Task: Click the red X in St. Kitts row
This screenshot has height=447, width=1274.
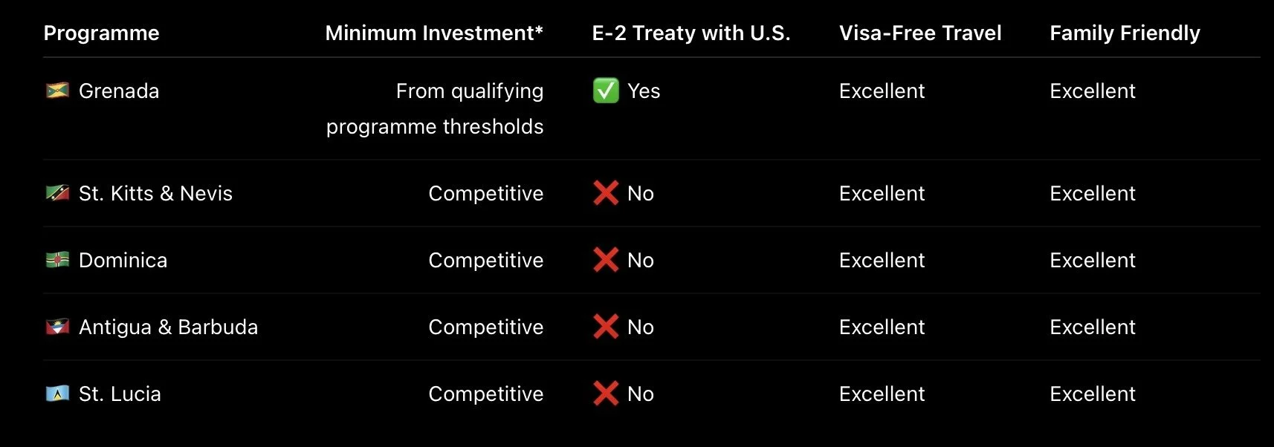Action: (x=606, y=193)
